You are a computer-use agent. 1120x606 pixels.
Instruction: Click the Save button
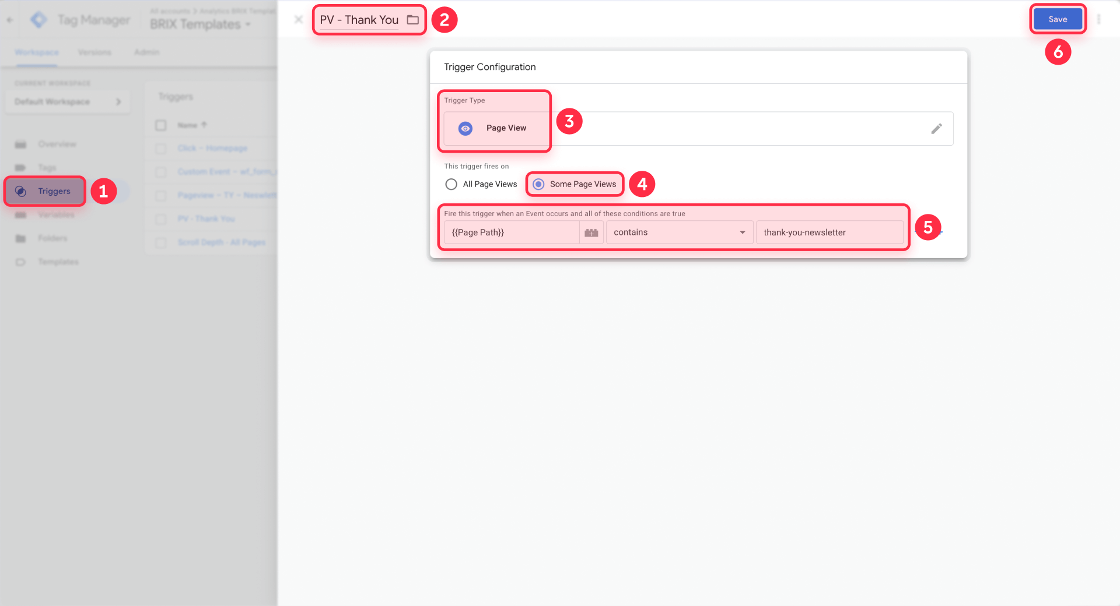[1057, 19]
